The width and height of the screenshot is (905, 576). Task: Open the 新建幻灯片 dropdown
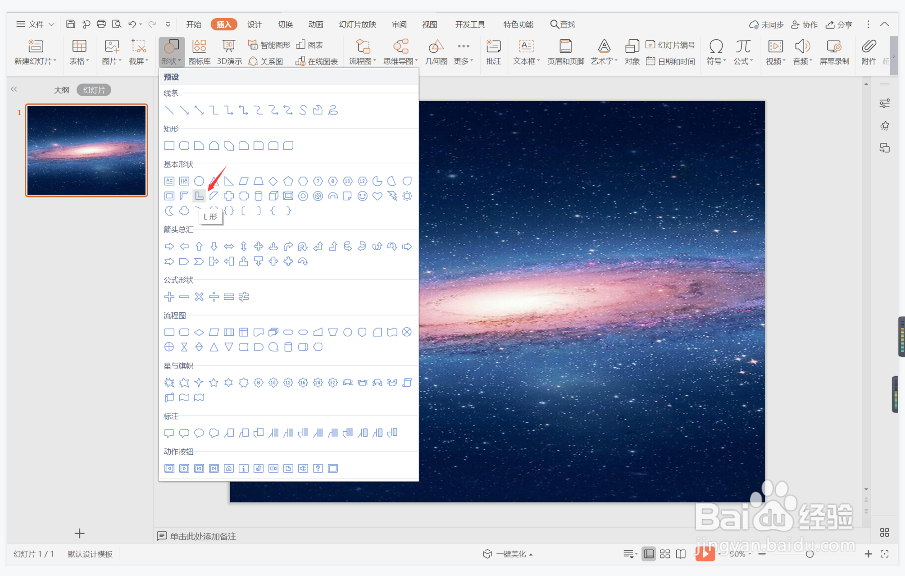[x=35, y=61]
